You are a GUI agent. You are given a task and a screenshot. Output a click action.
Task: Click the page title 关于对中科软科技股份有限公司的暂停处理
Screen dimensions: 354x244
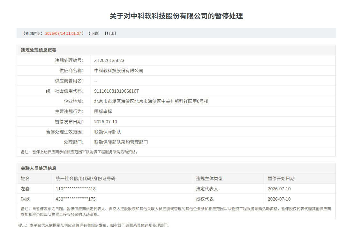(176, 16)
